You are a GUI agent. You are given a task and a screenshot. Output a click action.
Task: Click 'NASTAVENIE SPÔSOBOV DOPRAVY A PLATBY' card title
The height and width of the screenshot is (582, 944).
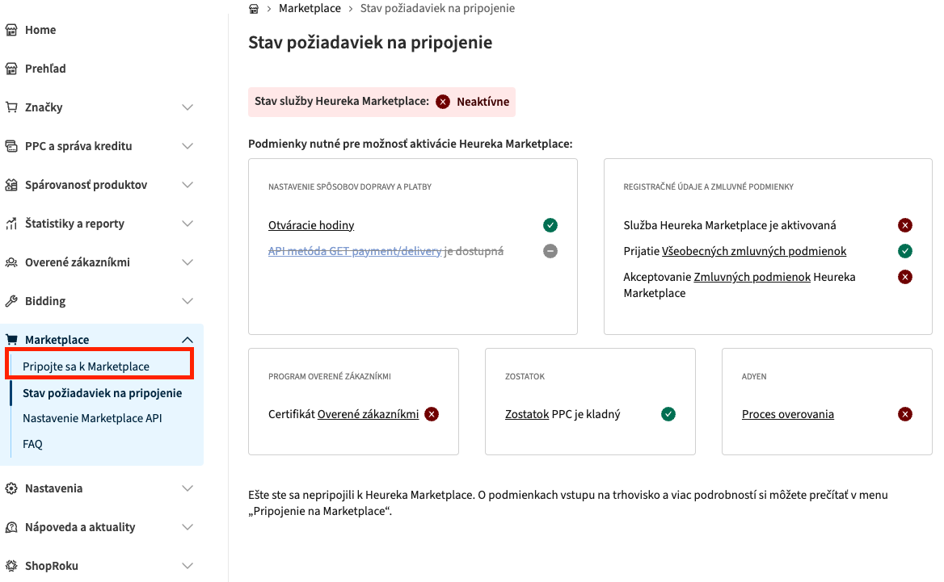[x=350, y=187]
